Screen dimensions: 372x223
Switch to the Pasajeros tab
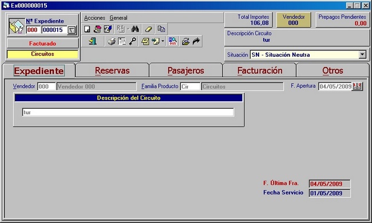[x=186, y=71]
